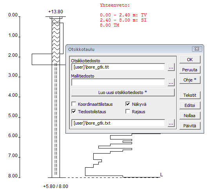Viewport: 210px width, 190px height.
Task: Browse for Otsikkotiedosto with the ellipsis button
Action: coord(171,67)
